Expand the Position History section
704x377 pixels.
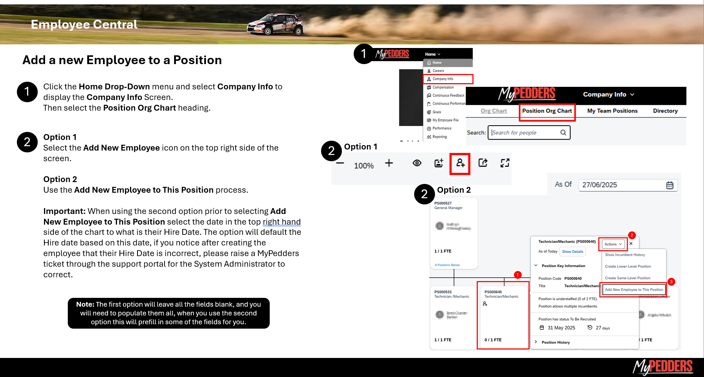click(x=536, y=342)
